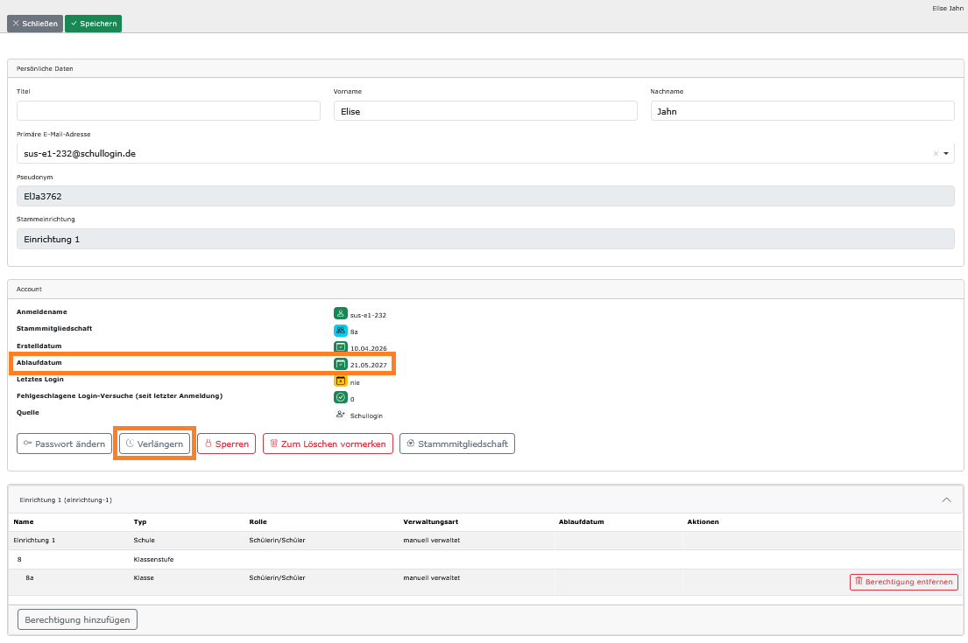Click the calendar icon beside 21.05.2027
The width and height of the screenshot is (968, 643).
[x=340, y=364]
